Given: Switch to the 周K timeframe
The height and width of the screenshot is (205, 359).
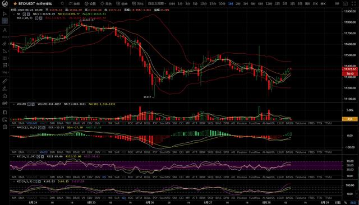Looking at the screenshot, I should click(307, 4).
